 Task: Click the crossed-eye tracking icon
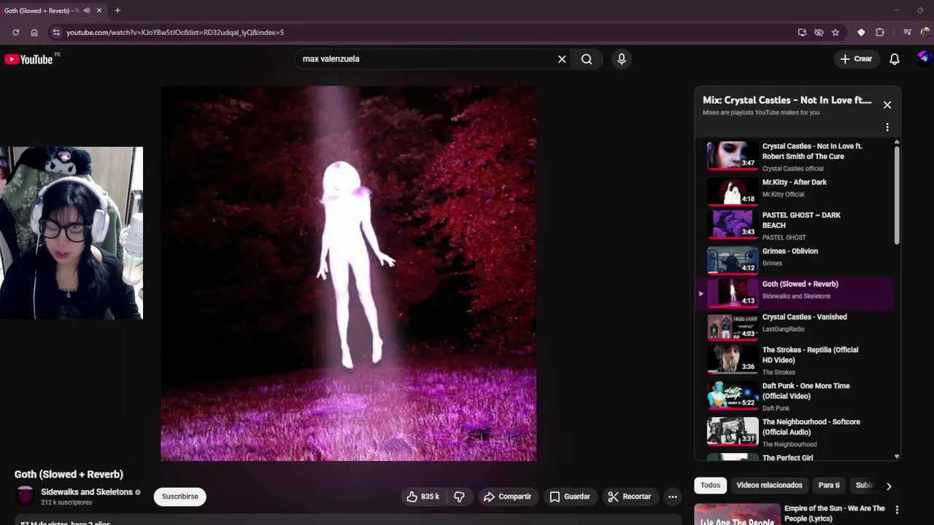[x=819, y=32]
